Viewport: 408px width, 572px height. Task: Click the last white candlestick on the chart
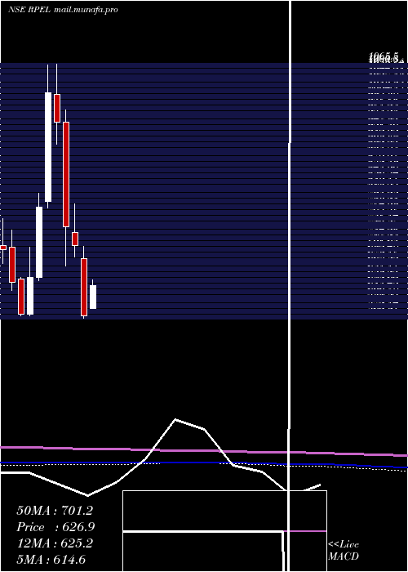93,297
